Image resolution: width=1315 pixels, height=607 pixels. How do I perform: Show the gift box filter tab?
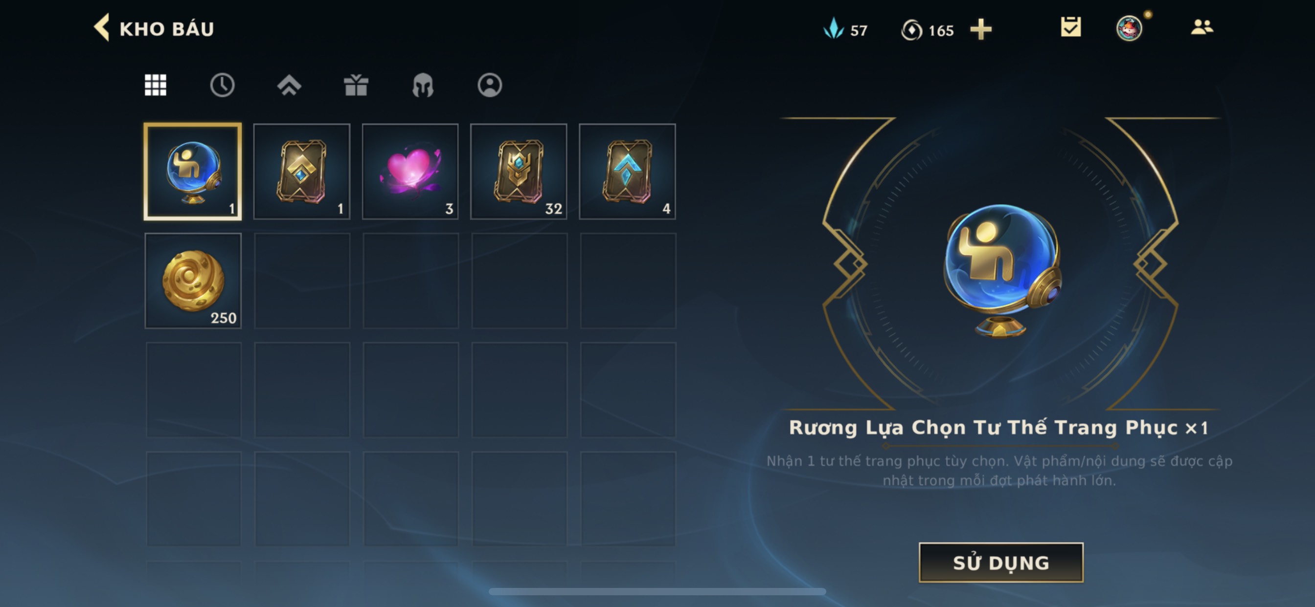tap(356, 85)
